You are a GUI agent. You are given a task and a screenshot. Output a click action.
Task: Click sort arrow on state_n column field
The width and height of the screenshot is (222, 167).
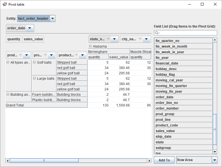coord(108,39)
